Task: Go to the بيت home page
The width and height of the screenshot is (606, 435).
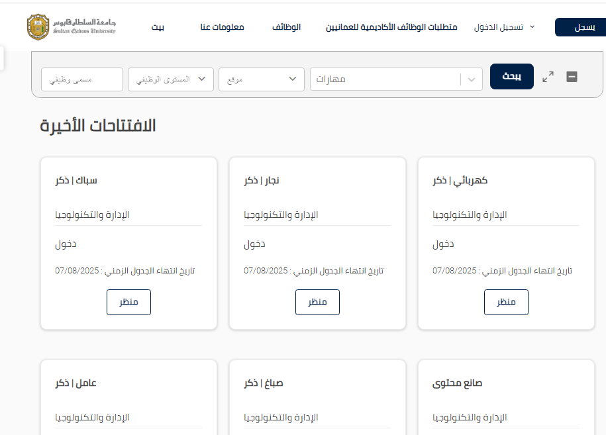Action: pos(158,28)
